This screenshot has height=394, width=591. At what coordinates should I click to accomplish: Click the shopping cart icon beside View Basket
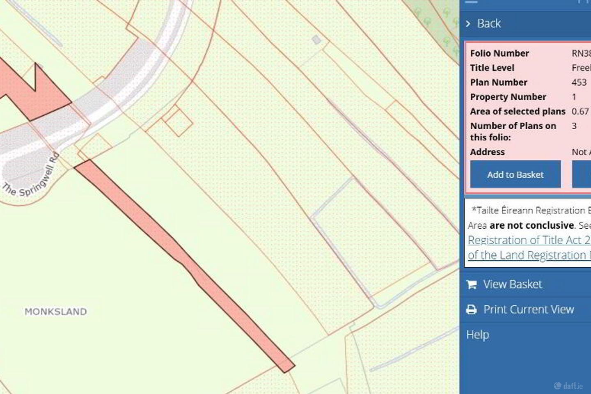472,284
